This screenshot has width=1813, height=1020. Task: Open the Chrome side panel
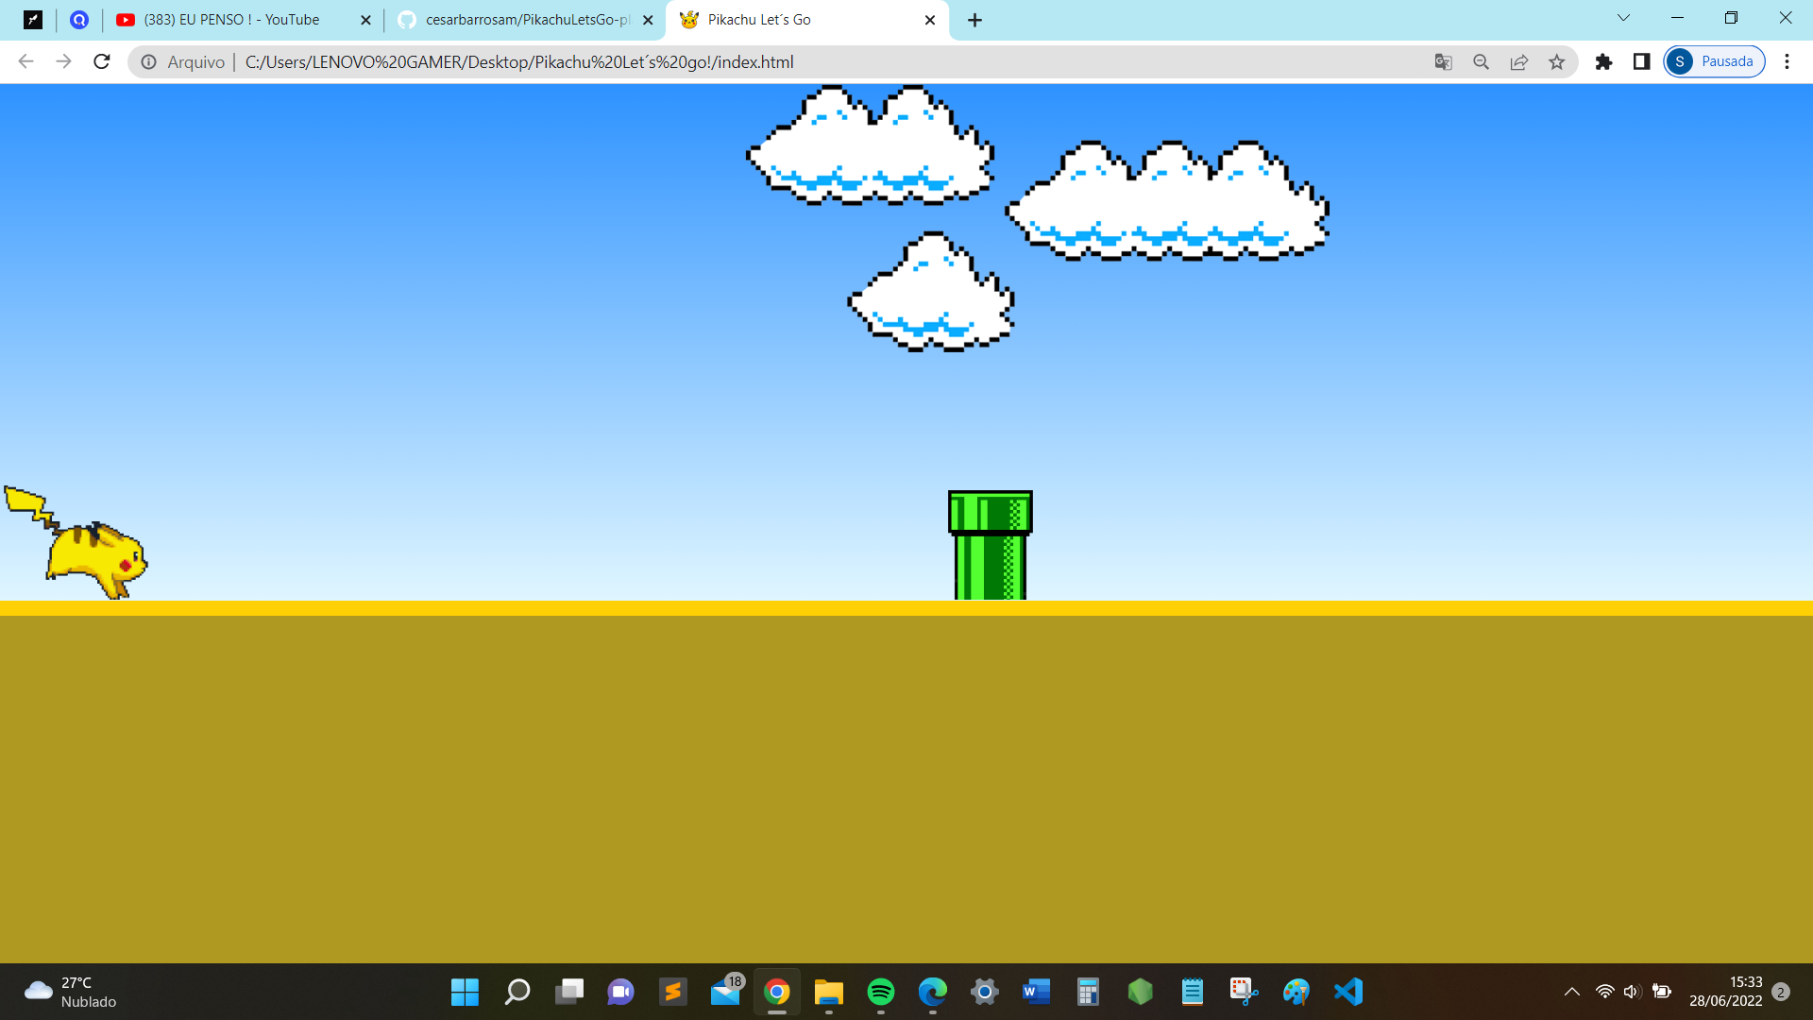pos(1642,61)
